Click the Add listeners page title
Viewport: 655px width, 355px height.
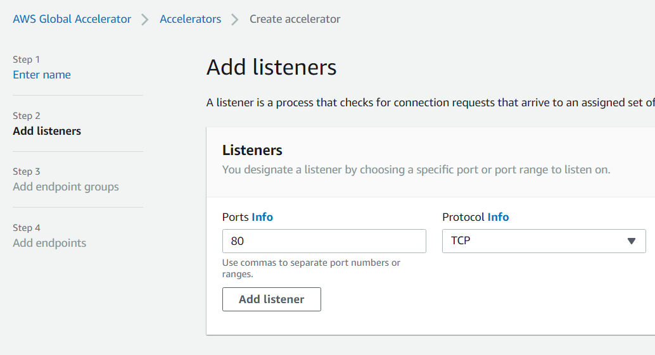tap(271, 67)
